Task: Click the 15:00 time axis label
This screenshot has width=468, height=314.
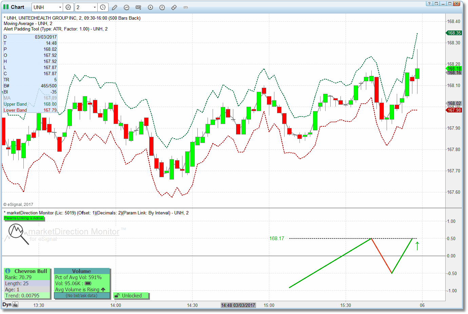Action: tap(269, 305)
